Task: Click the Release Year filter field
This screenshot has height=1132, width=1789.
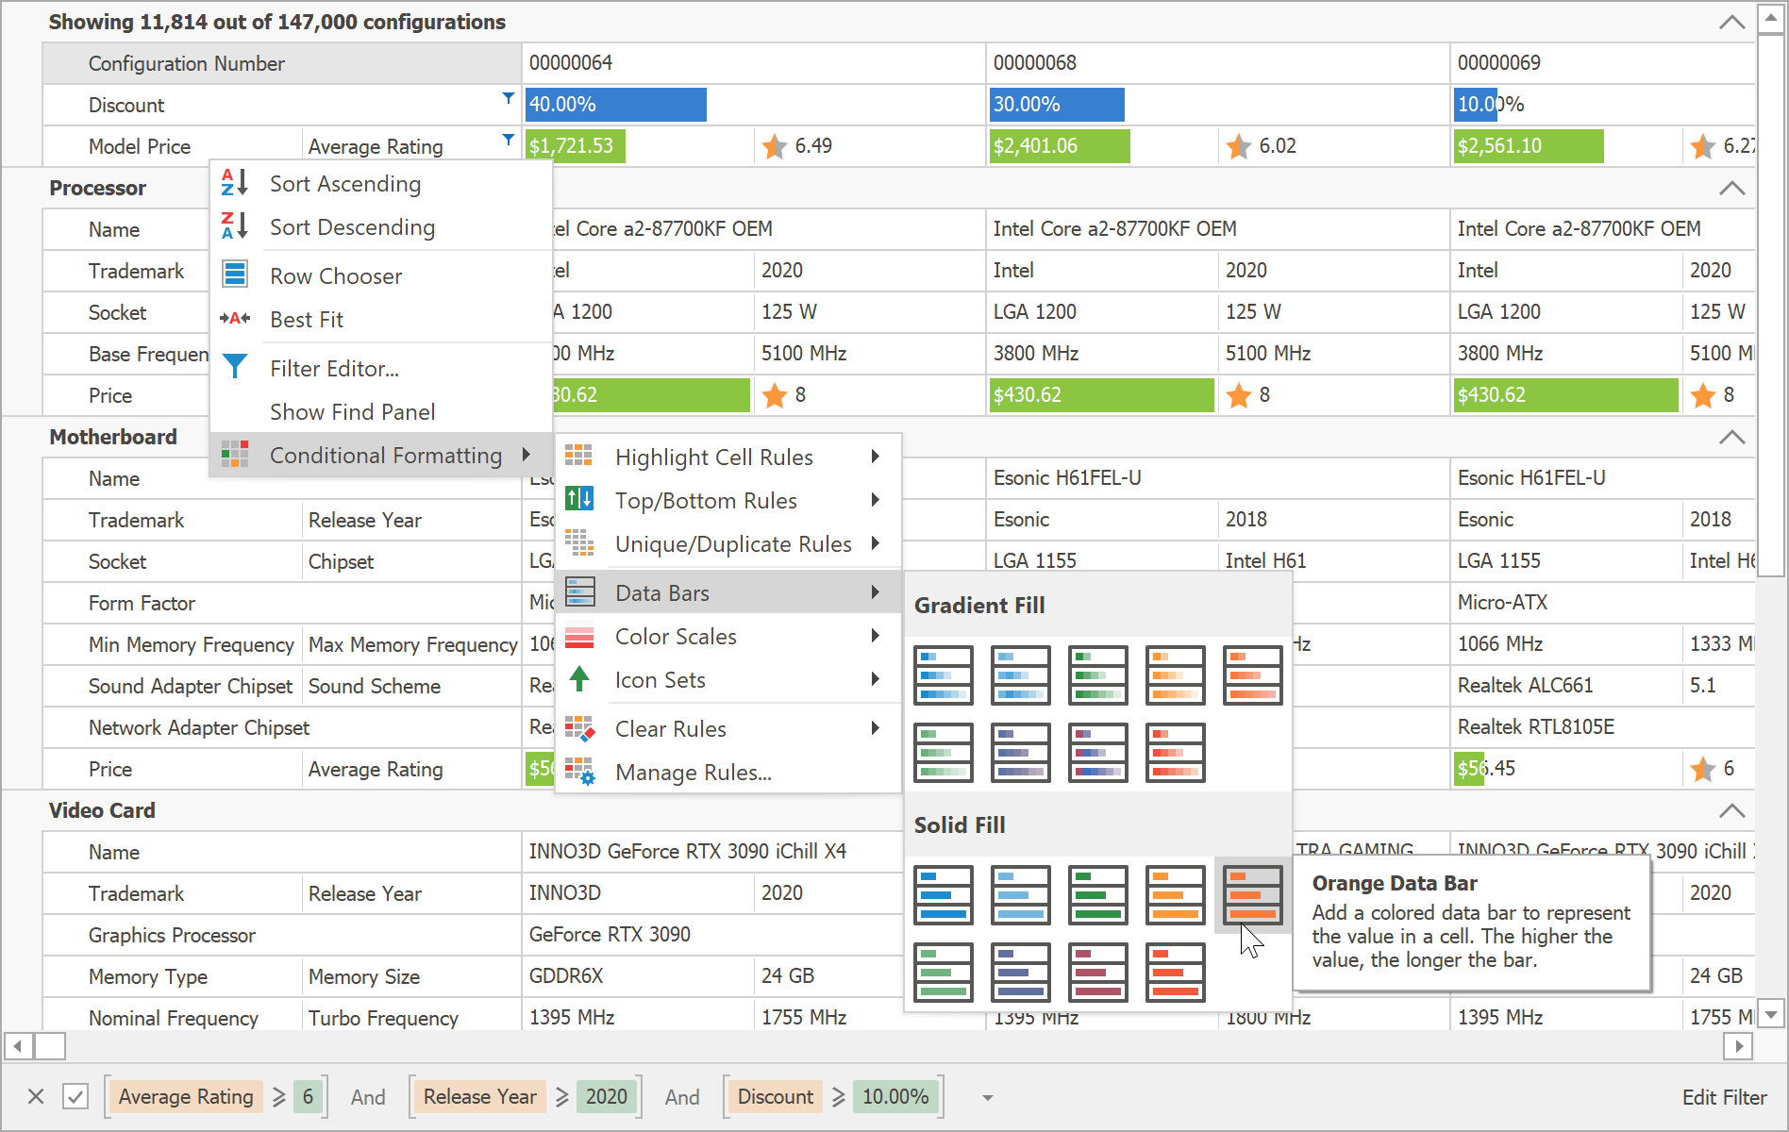Action: pyautogui.click(x=479, y=1096)
